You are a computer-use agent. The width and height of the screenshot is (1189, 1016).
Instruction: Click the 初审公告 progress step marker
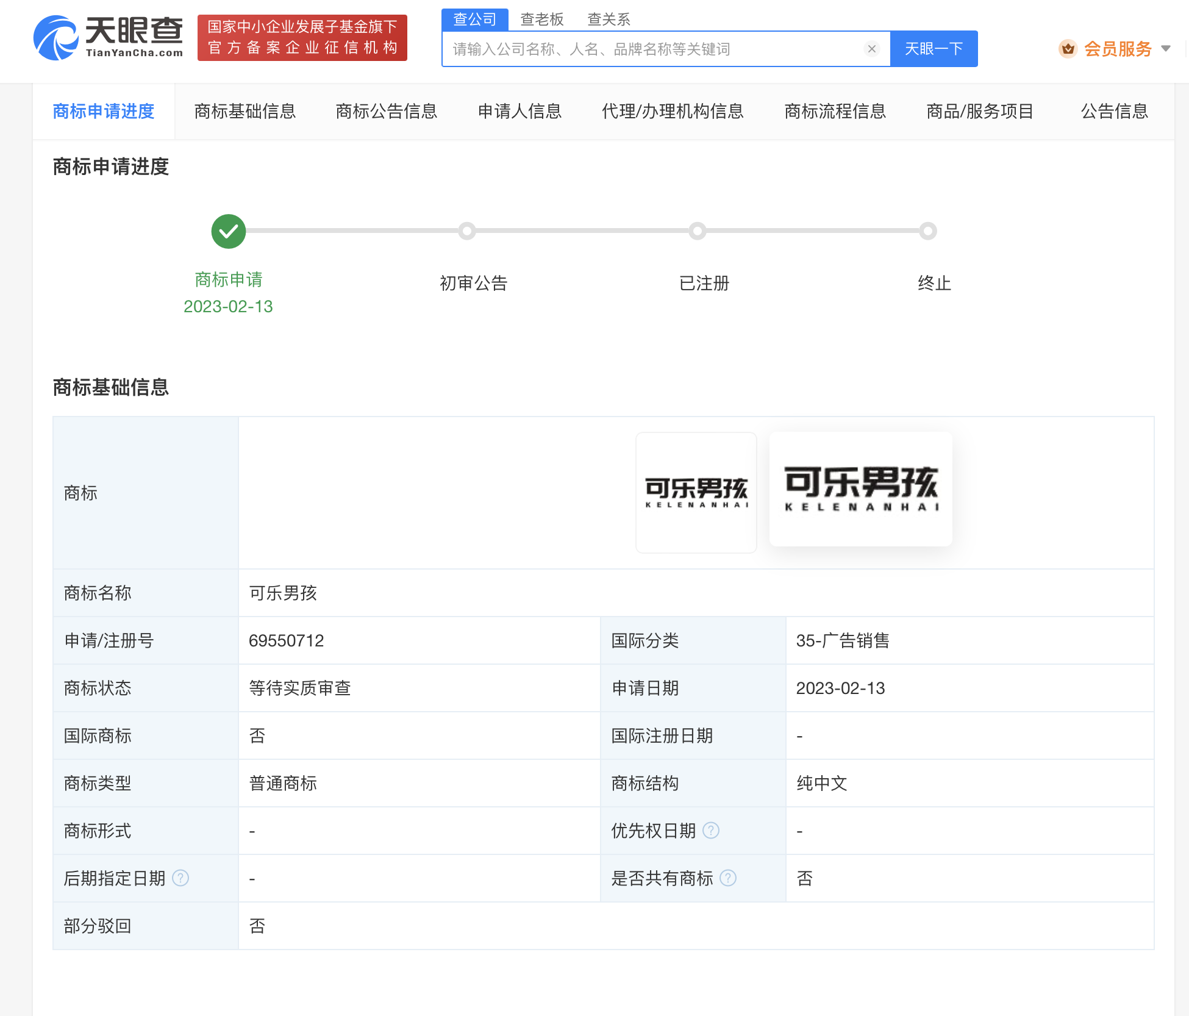tap(467, 231)
